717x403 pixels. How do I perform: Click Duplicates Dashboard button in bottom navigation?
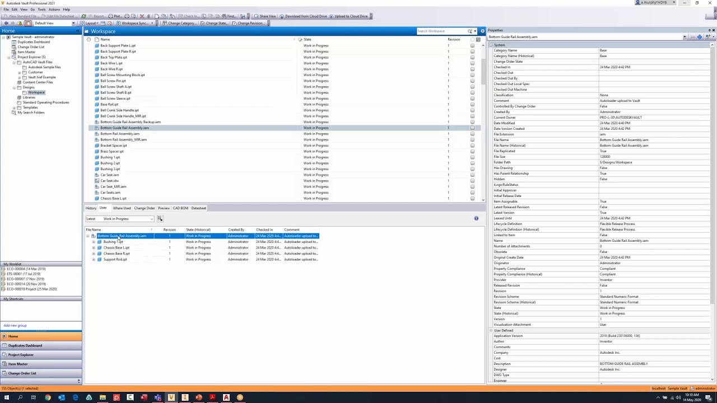pyautogui.click(x=41, y=345)
